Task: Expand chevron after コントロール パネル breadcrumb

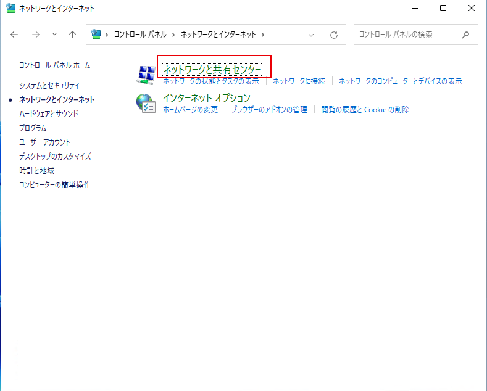Action: (x=175, y=35)
